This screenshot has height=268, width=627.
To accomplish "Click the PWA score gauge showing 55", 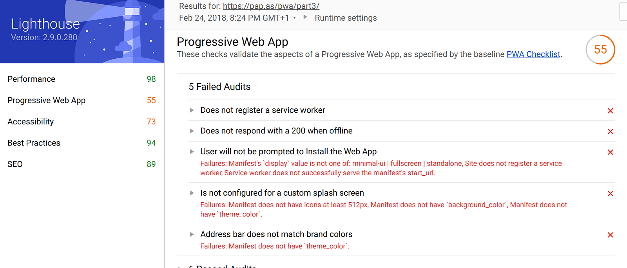I will click(x=600, y=50).
